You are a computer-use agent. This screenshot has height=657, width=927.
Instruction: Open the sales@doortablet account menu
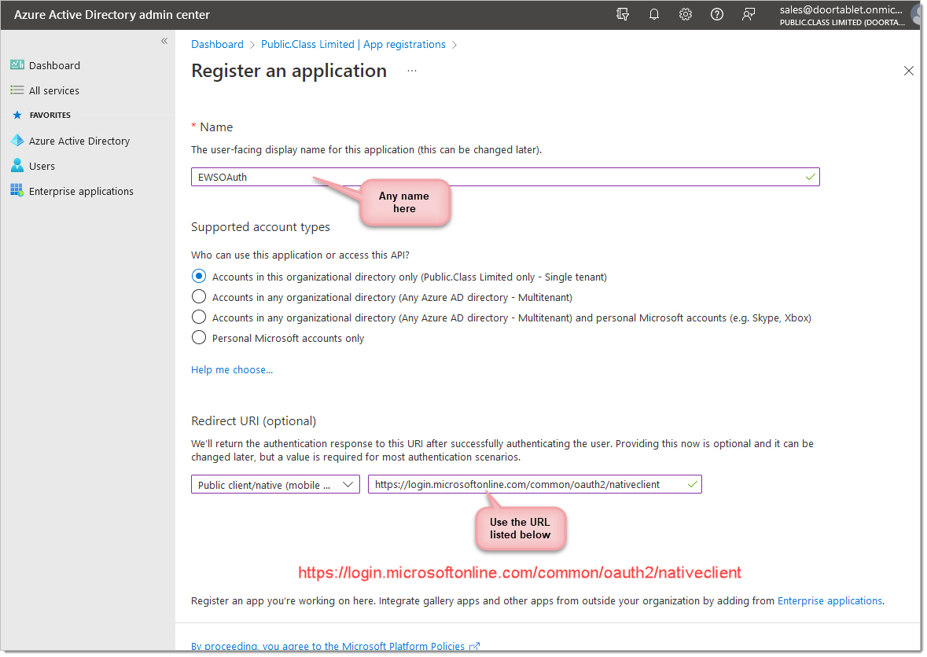(x=843, y=15)
